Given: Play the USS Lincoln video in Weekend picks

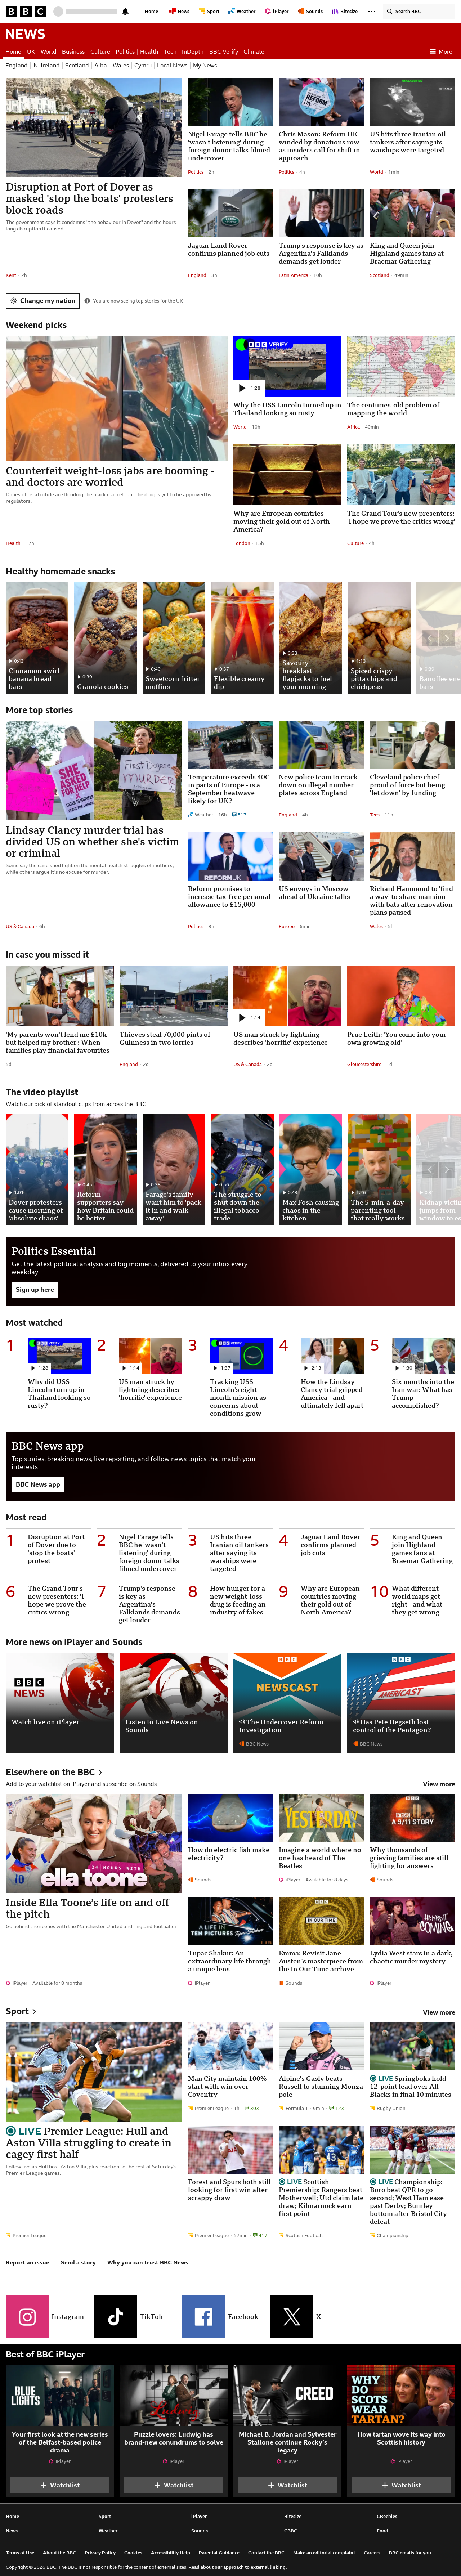Looking at the screenshot, I should (x=242, y=388).
